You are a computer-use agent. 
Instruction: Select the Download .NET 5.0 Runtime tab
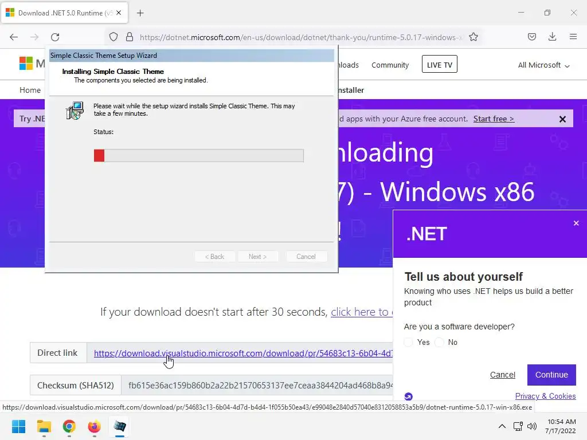64,13
